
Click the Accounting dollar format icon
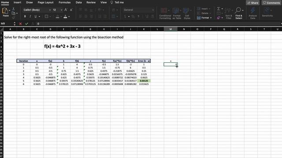coord(125,17)
